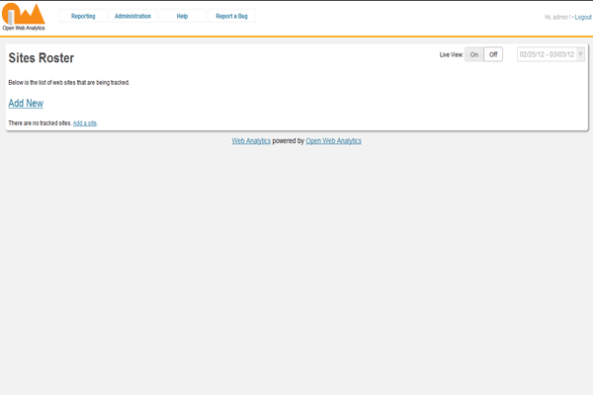Open the Reporting menu

83,17
